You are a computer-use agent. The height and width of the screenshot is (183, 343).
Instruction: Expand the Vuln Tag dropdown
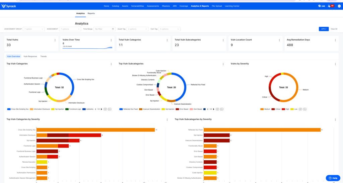coord(170,29)
